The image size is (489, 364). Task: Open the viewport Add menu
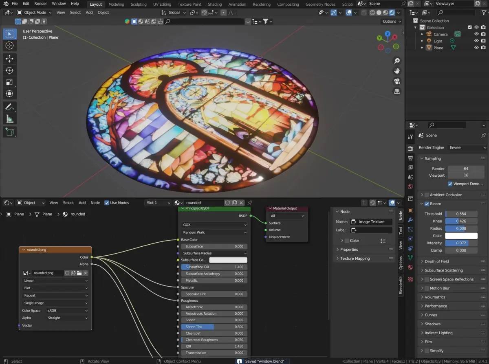pos(89,13)
